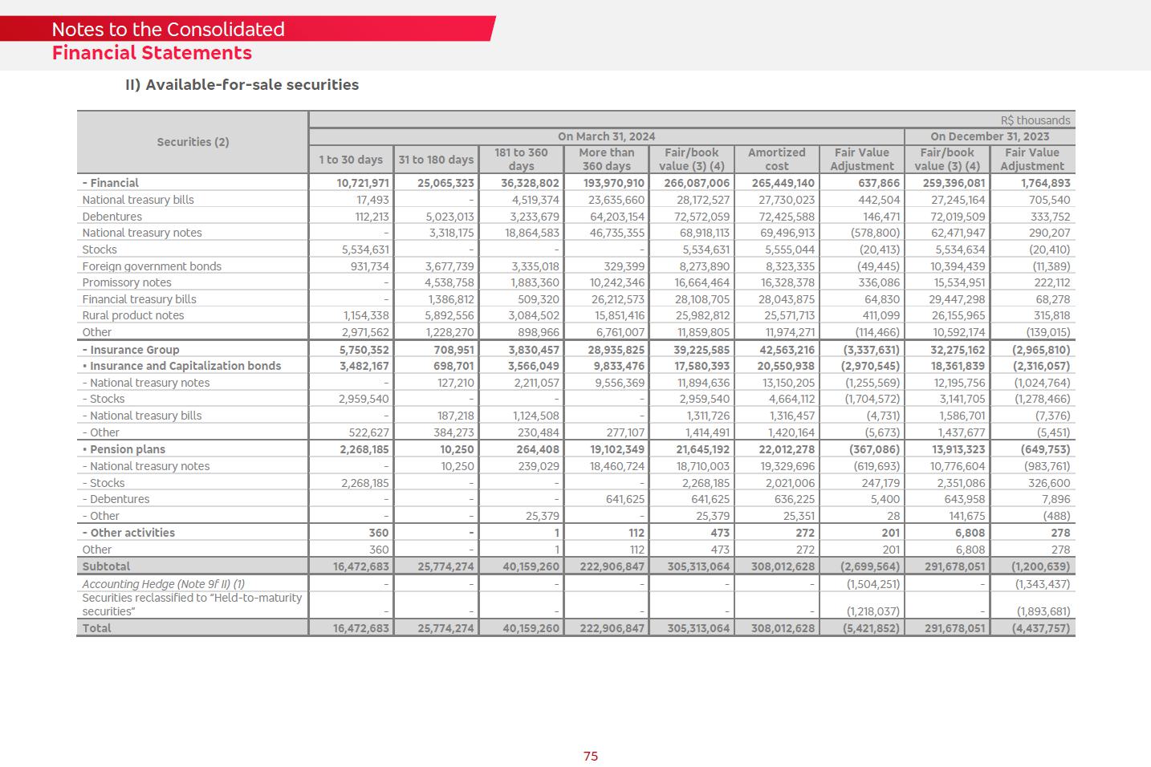Click the 'Amortized cost' column header

[776, 159]
